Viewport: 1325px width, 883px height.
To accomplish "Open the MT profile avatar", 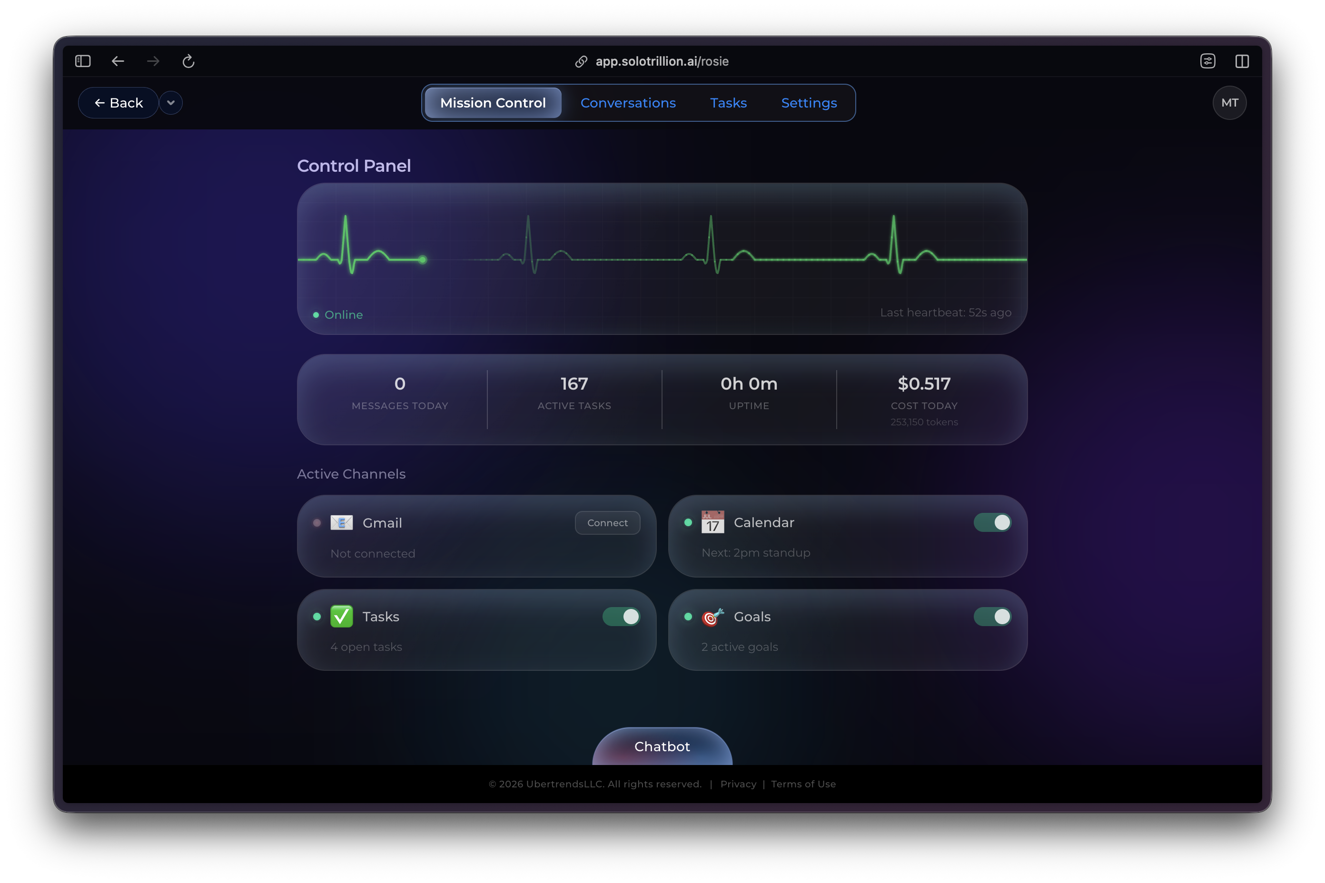I will 1230,102.
